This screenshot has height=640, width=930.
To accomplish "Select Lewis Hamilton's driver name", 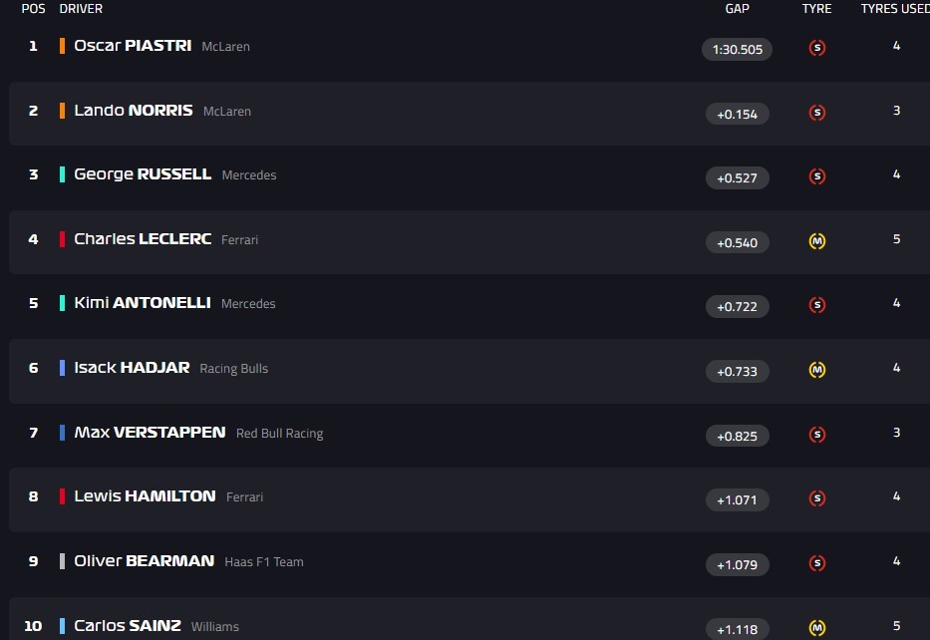I will tap(145, 496).
